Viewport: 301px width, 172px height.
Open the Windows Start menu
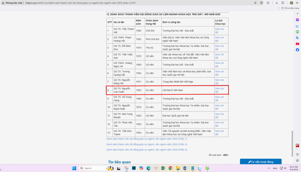(74, 168)
